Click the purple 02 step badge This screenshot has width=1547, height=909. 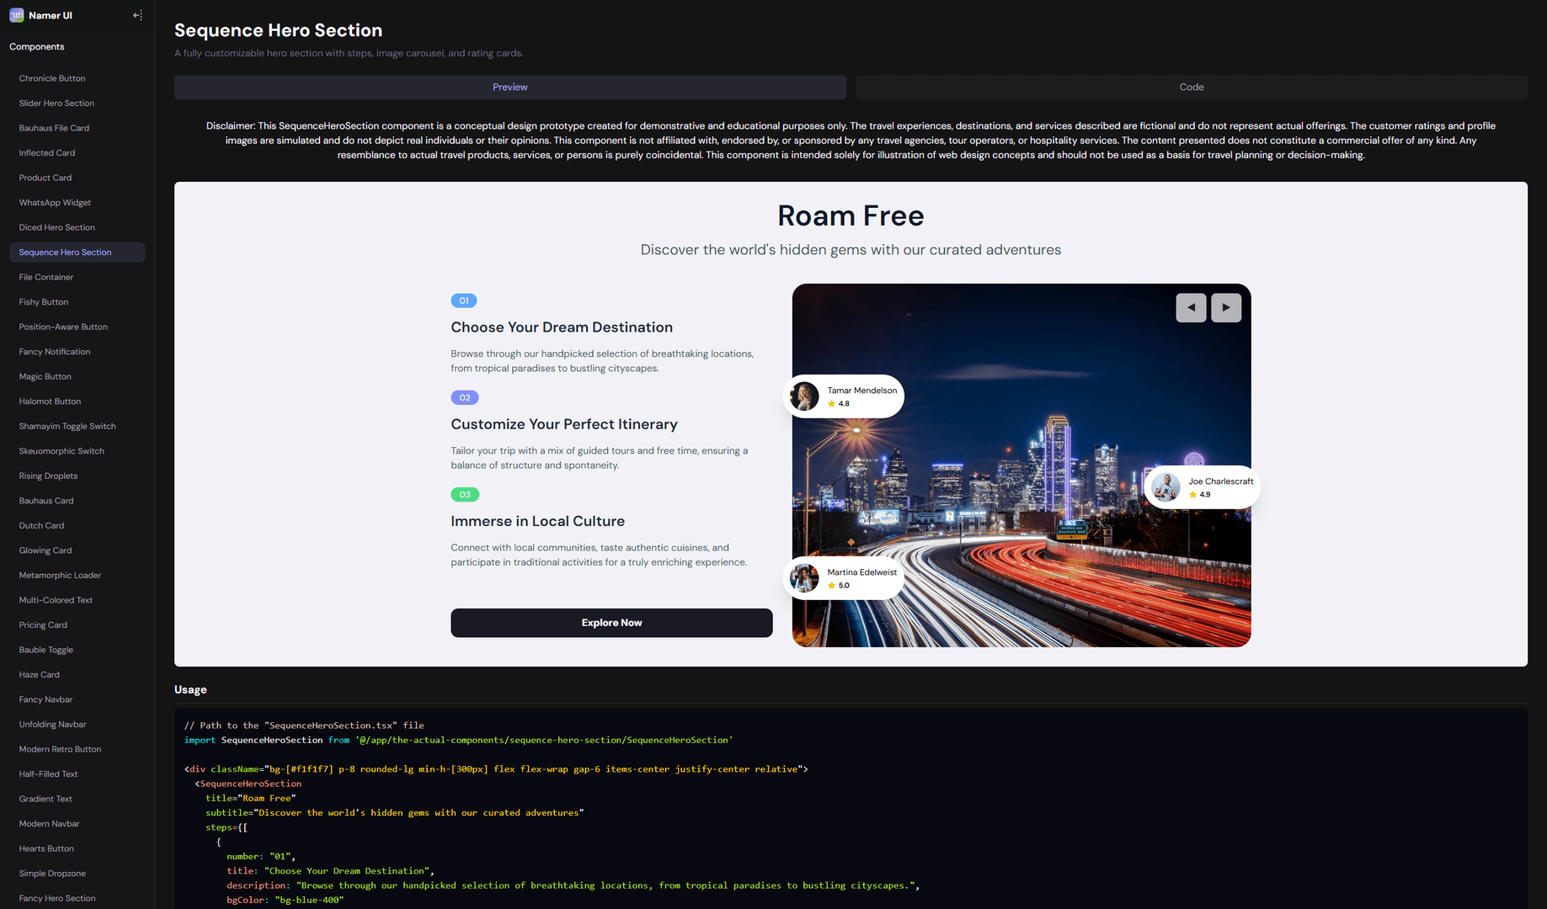pos(465,397)
